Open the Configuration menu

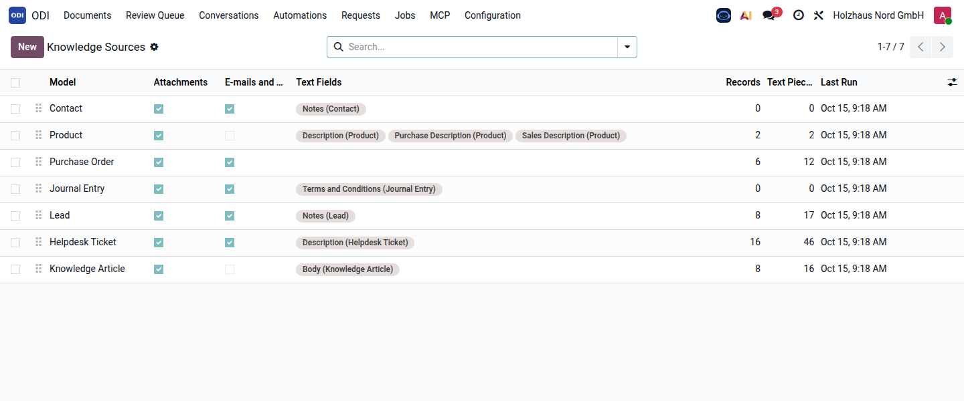pyautogui.click(x=493, y=15)
